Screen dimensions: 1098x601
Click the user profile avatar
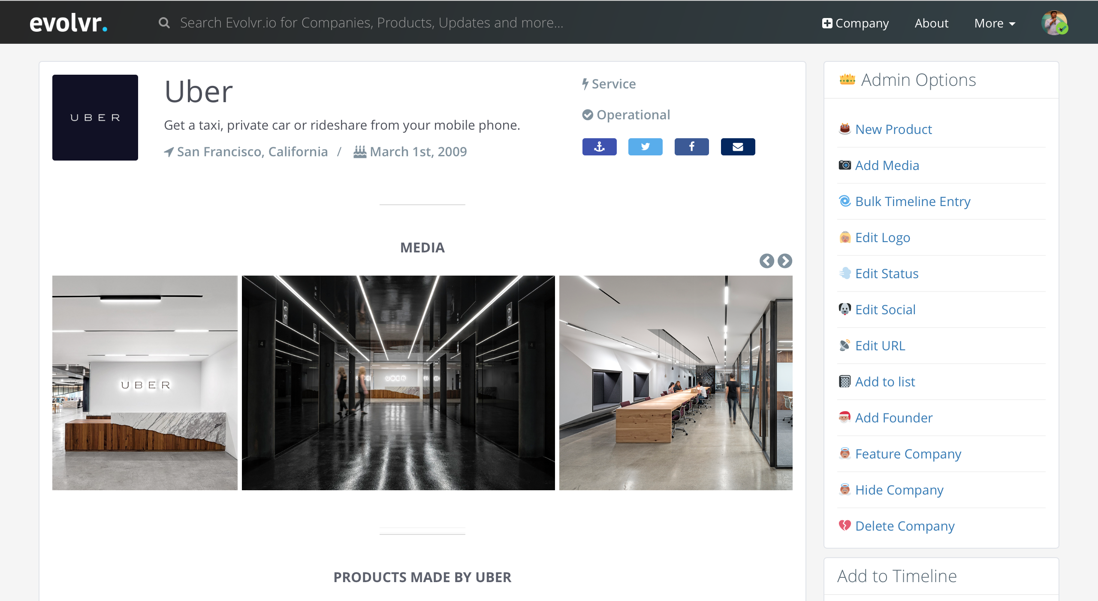1054,23
